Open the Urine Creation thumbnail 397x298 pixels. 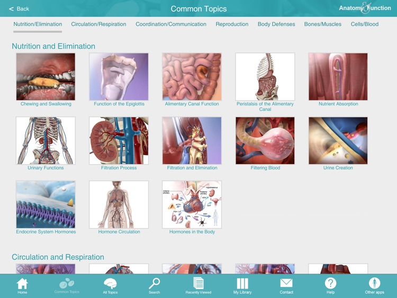(x=338, y=140)
